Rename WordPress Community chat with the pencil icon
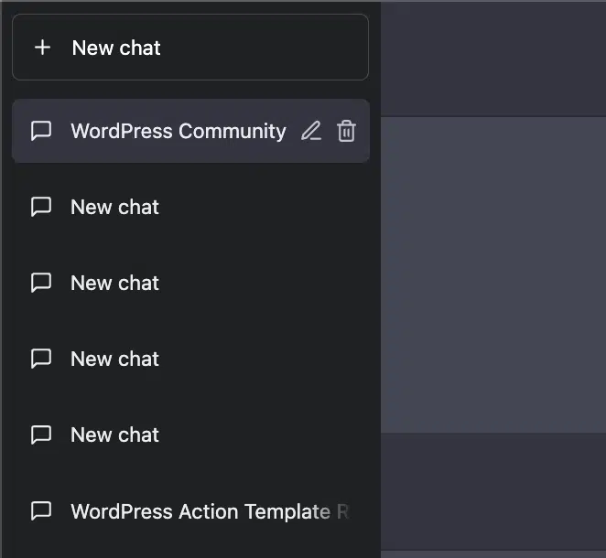This screenshot has width=606, height=558. pos(311,131)
